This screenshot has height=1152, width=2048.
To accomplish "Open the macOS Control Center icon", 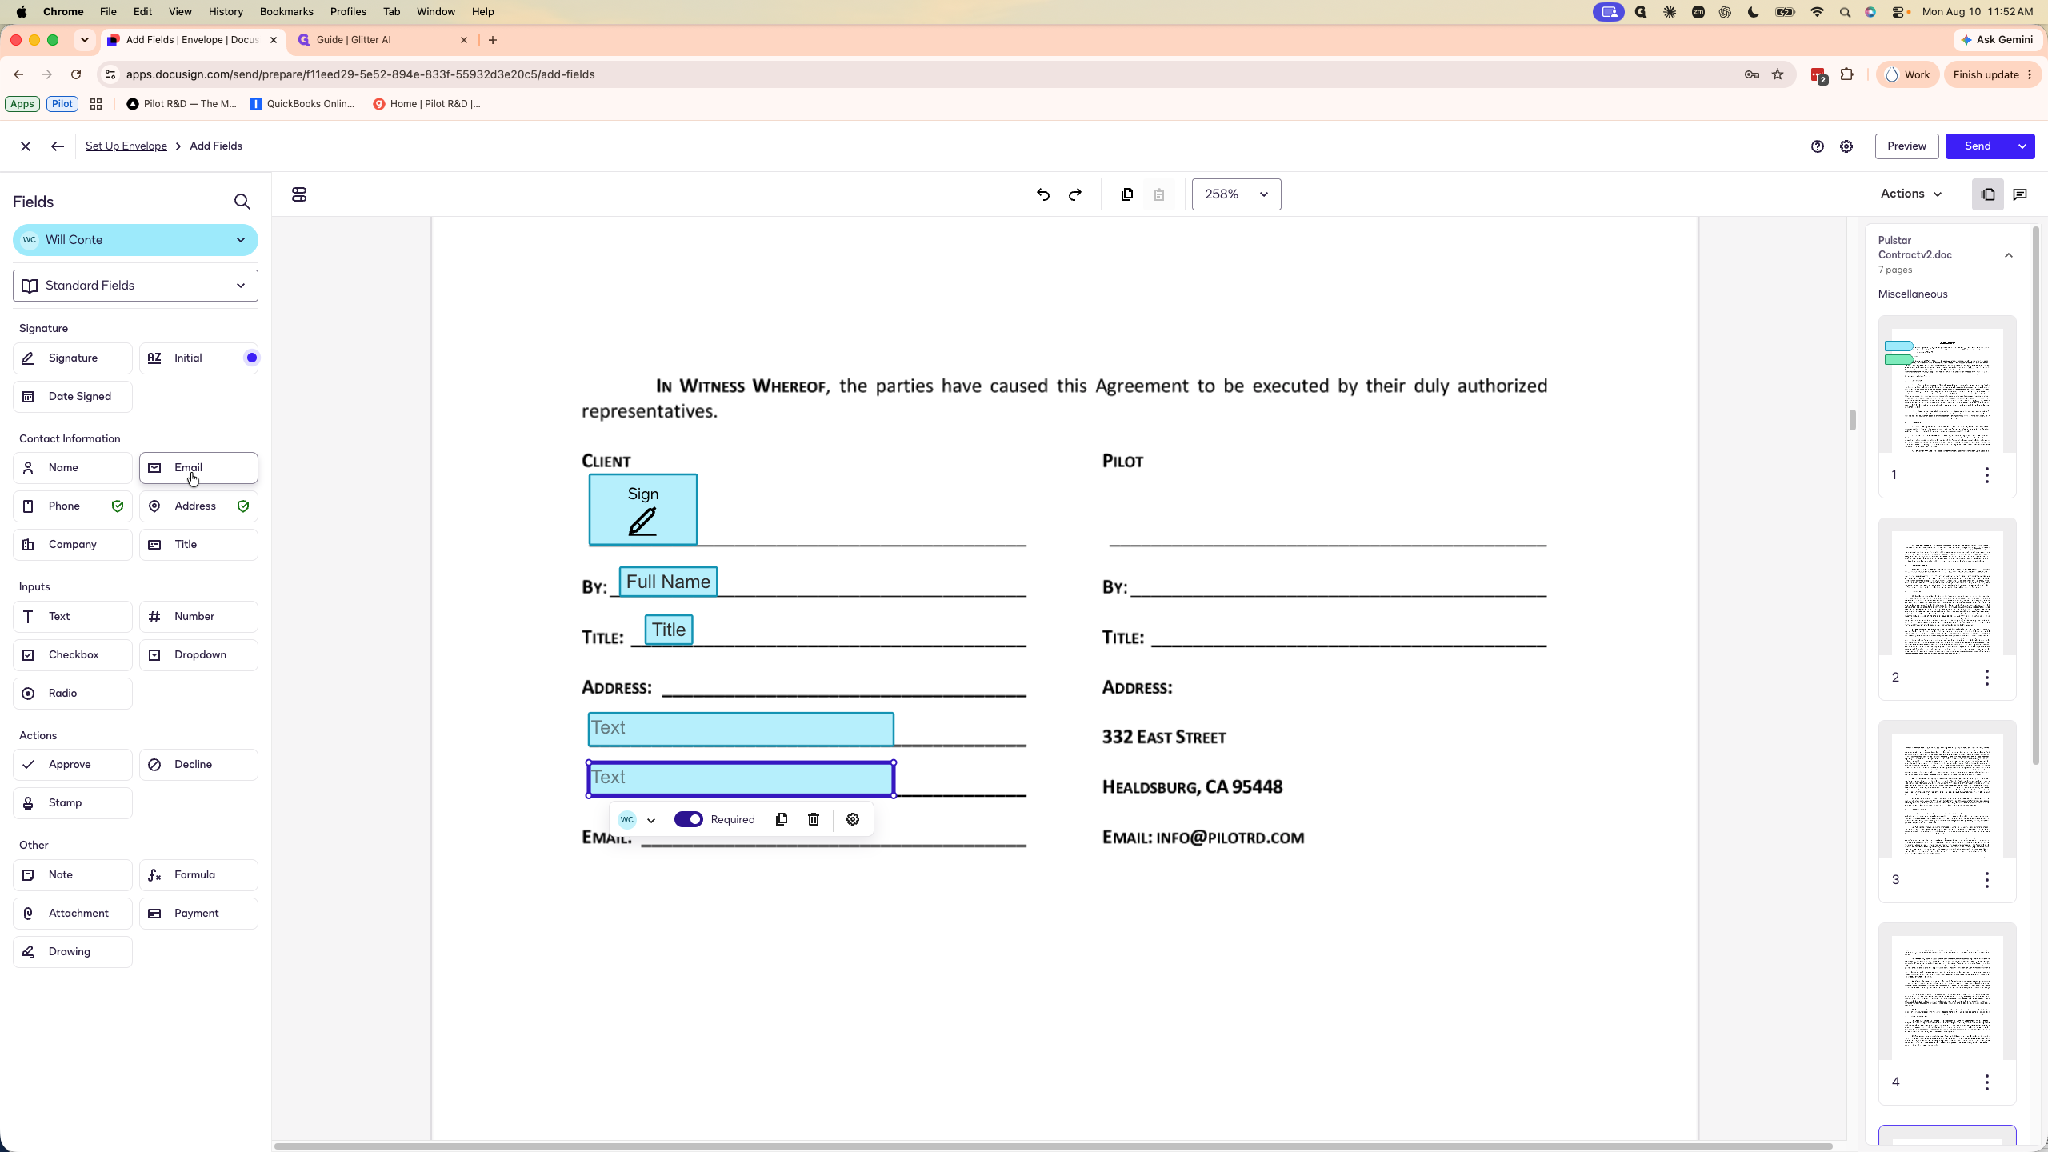I will (x=1897, y=12).
